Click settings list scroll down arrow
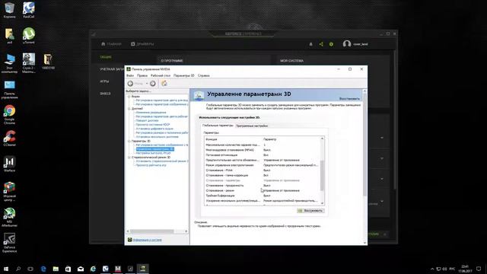Screen dimensions: 487x274 click(x=322, y=203)
